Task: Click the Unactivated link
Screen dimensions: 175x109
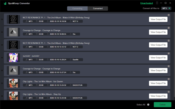Action: tap(146, 3)
